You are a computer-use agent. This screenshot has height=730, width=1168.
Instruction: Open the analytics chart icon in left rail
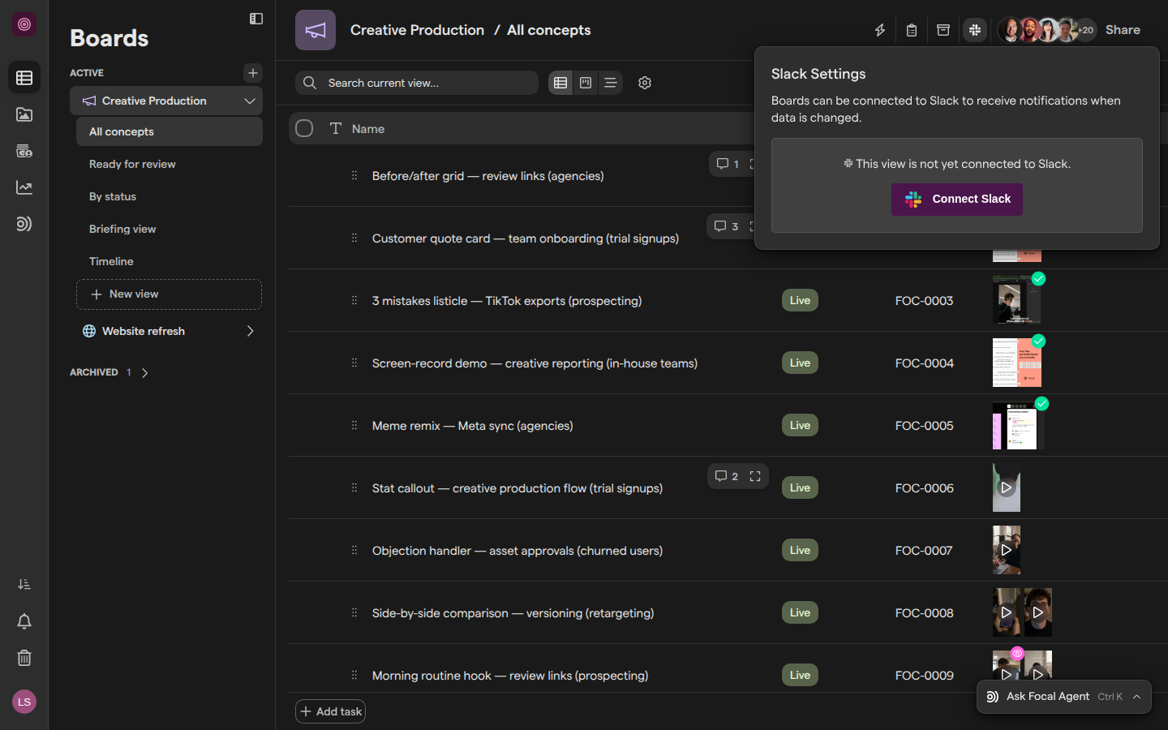point(24,187)
